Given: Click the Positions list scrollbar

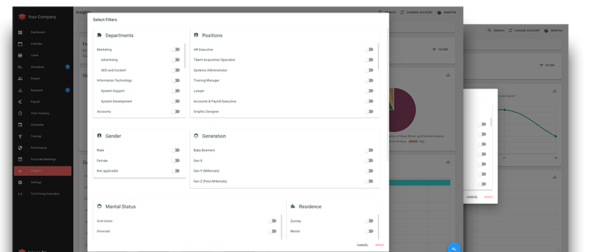Looking at the screenshot, I should tap(379, 56).
